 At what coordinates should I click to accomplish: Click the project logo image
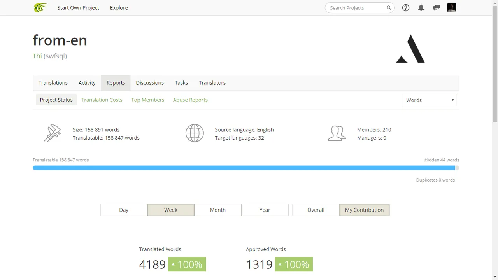(410, 49)
